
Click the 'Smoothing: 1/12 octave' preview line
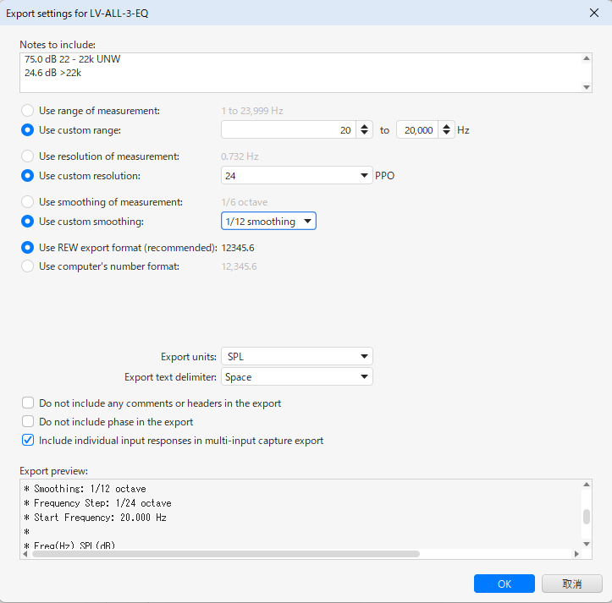pyautogui.click(x=85, y=489)
